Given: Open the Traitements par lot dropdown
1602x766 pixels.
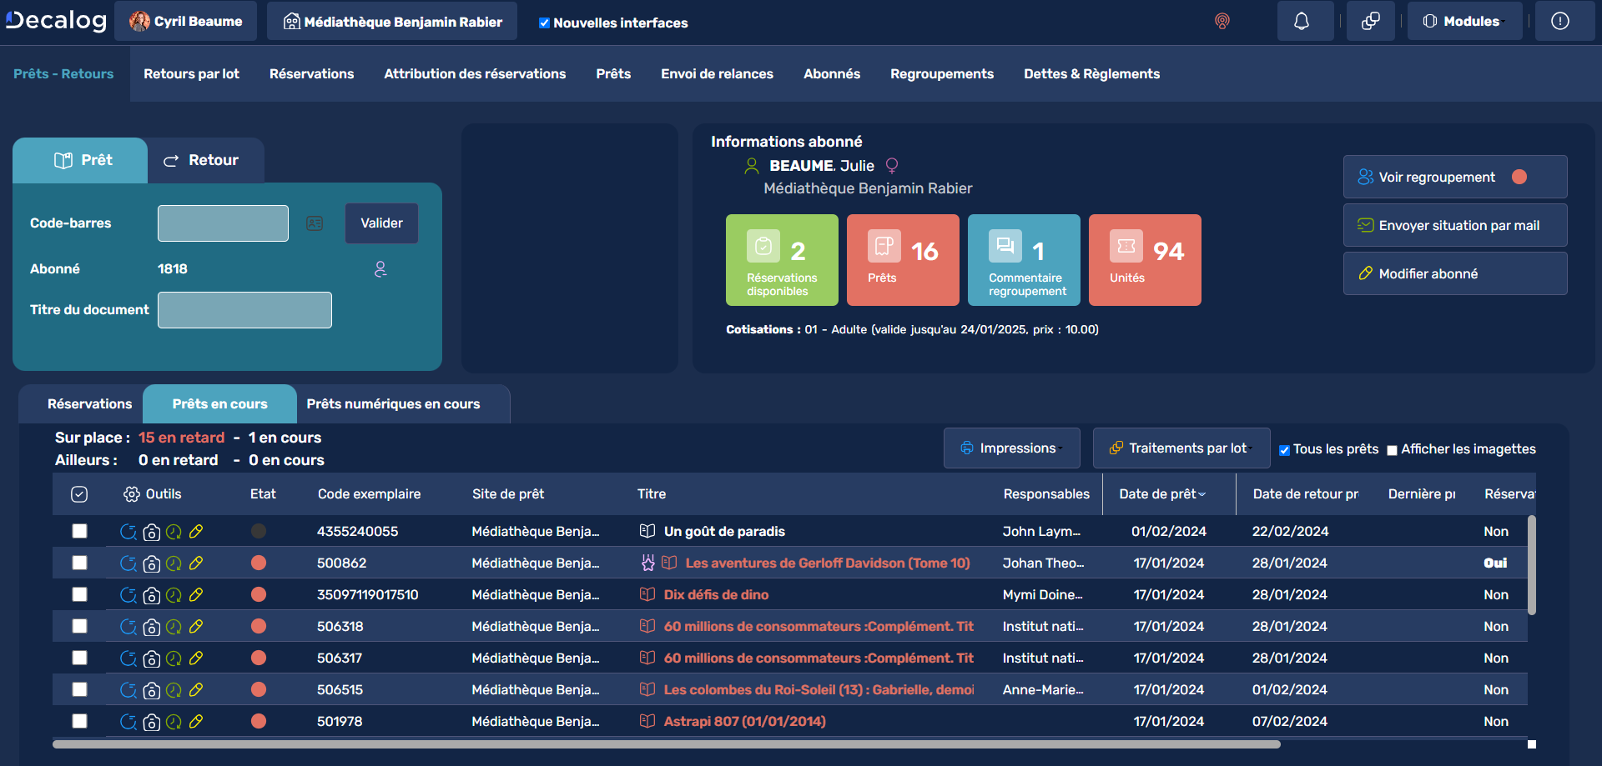Looking at the screenshot, I should pos(1181,448).
